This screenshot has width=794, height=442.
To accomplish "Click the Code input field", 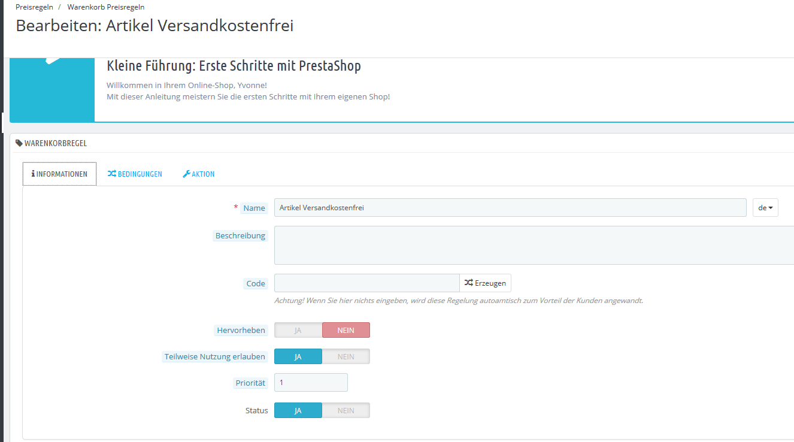I will point(366,283).
